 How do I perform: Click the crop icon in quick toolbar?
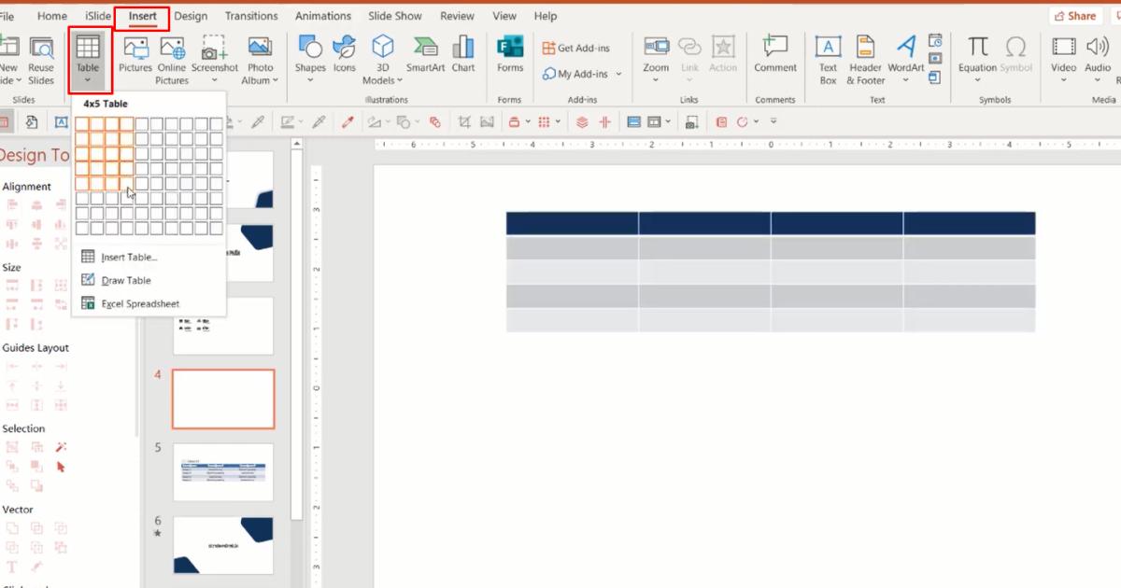coord(464,121)
